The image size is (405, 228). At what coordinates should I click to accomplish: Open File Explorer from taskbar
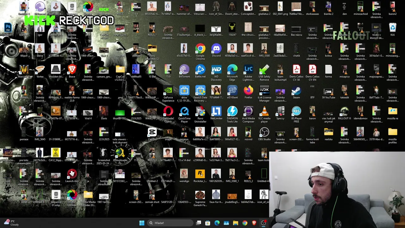pyautogui.click(x=235, y=223)
